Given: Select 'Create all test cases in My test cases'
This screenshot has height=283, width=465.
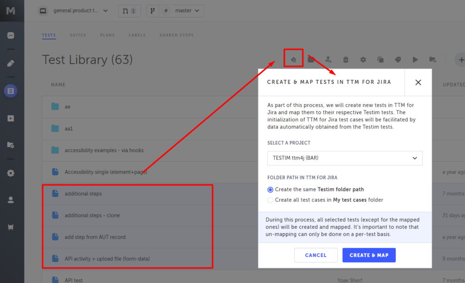Looking at the screenshot, I should [x=271, y=200].
